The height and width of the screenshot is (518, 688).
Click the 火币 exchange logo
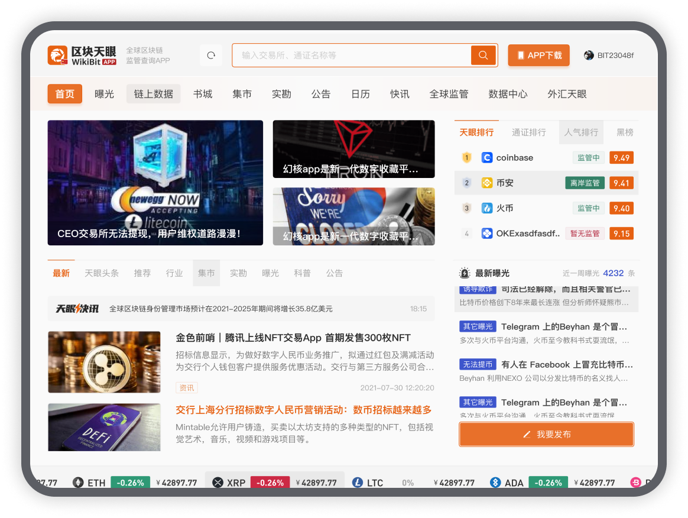pos(487,208)
